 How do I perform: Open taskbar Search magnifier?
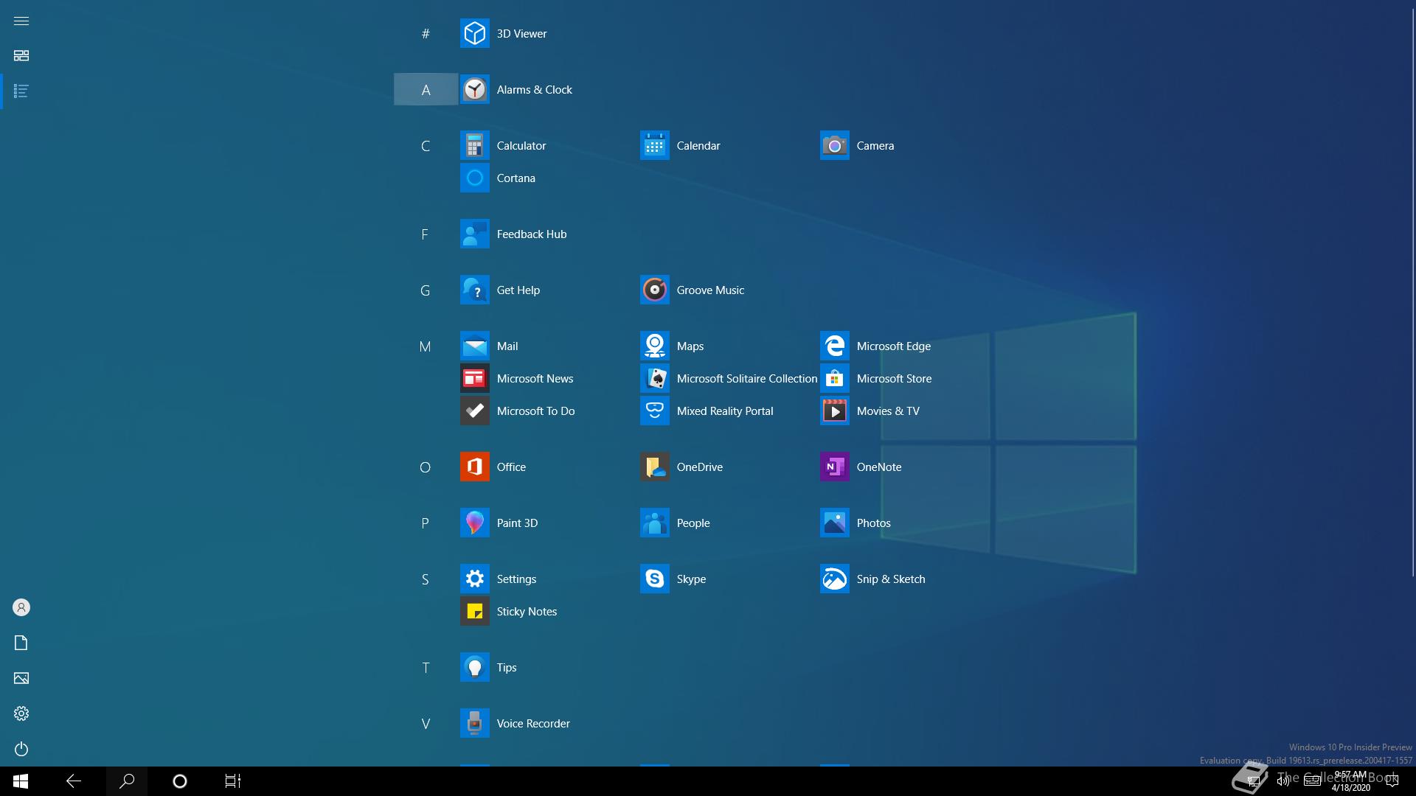[127, 781]
